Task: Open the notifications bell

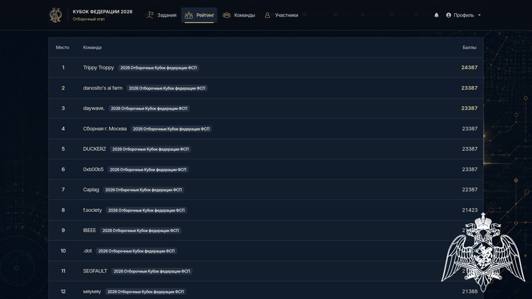Action: coord(436,16)
